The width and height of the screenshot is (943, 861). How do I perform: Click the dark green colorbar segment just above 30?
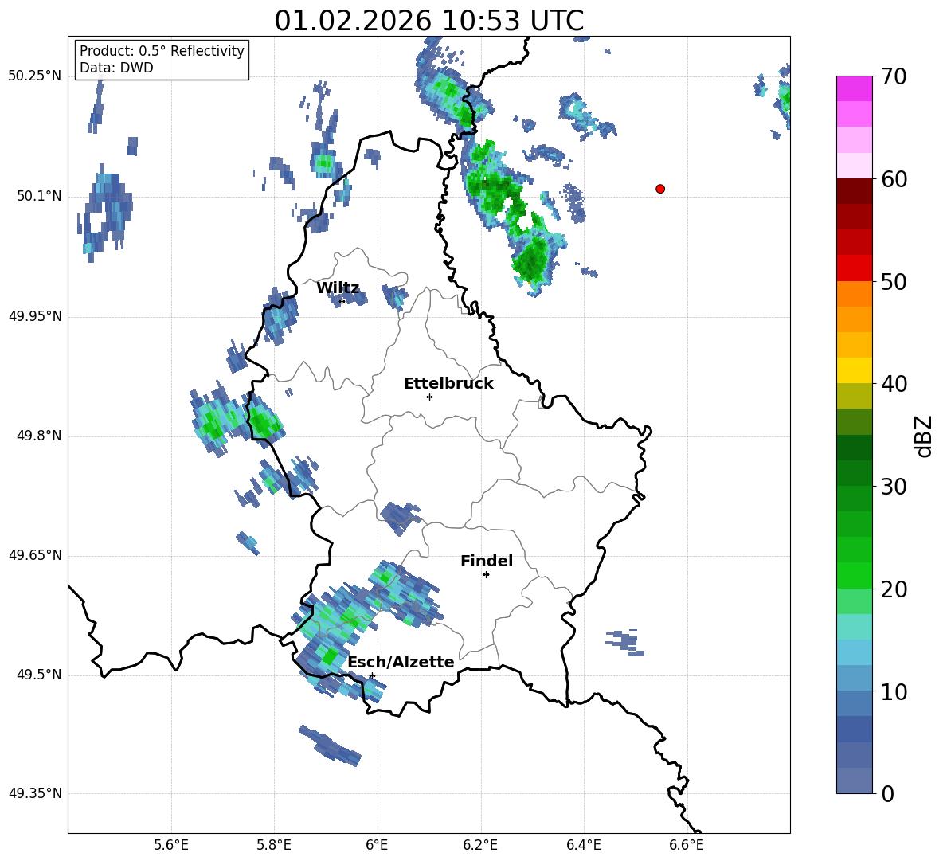pyautogui.click(x=854, y=473)
